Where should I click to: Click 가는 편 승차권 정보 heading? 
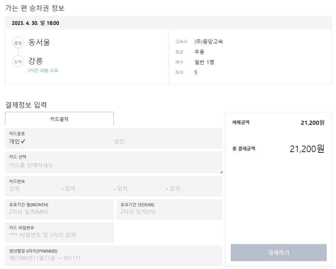coord(35,8)
